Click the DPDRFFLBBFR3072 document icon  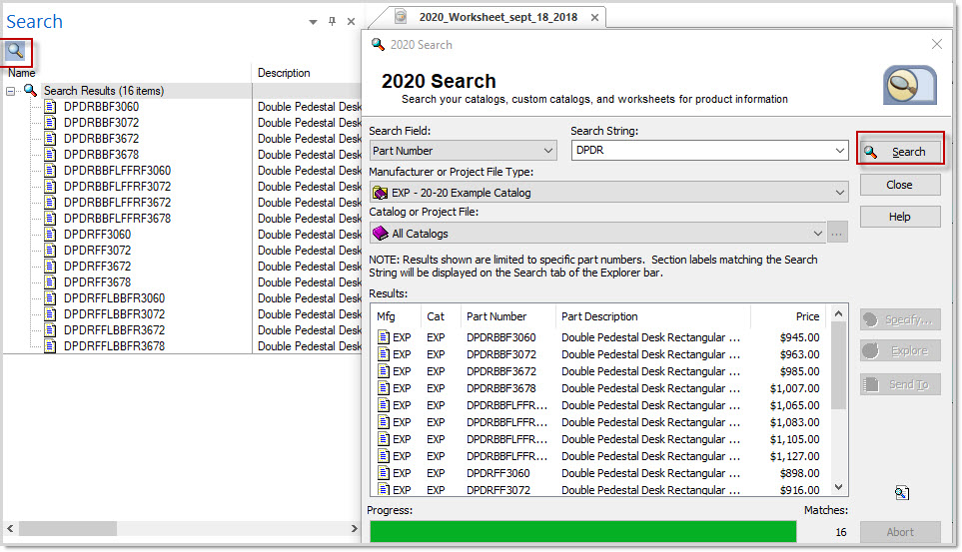[50, 314]
